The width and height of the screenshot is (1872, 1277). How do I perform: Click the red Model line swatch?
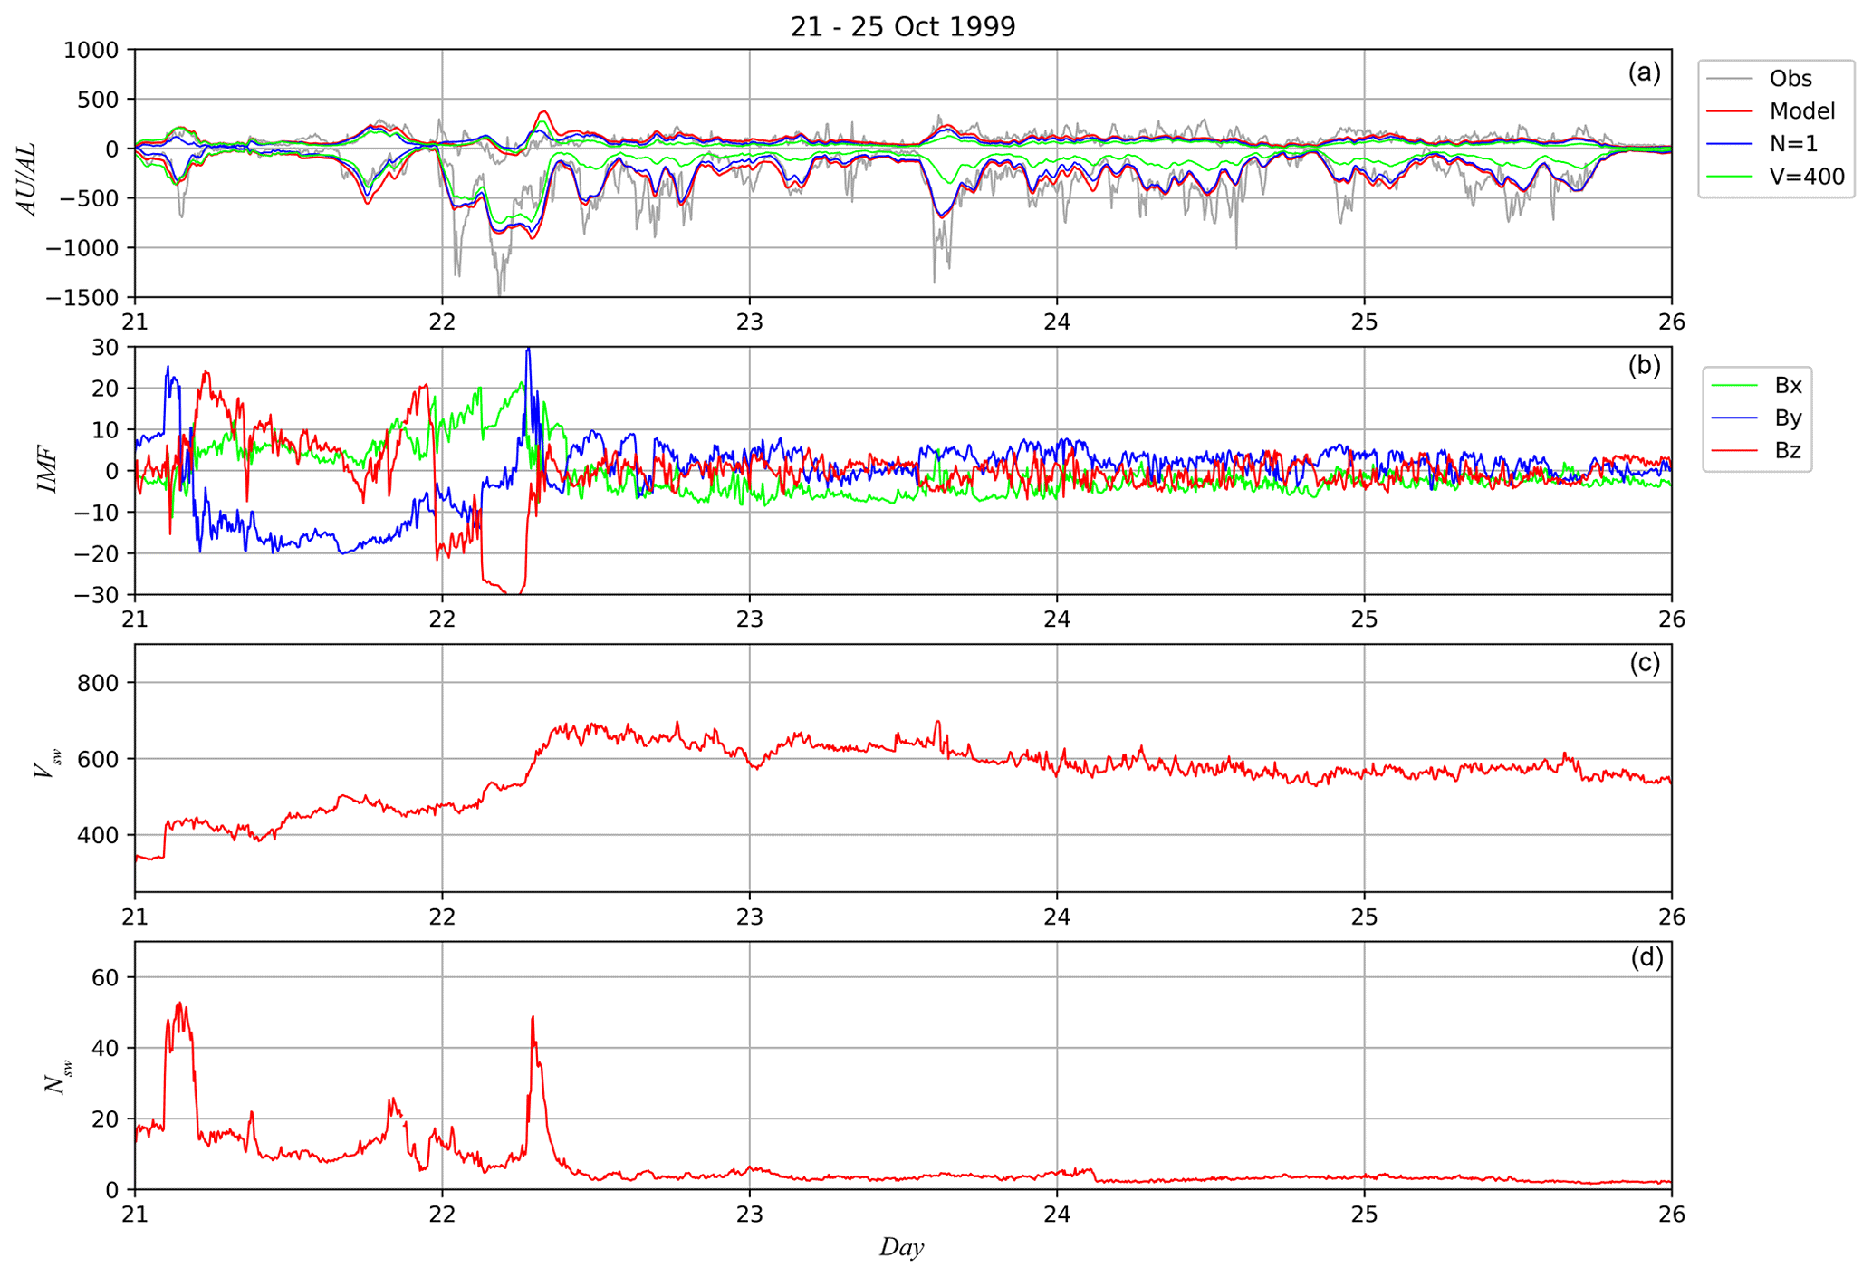point(1731,111)
